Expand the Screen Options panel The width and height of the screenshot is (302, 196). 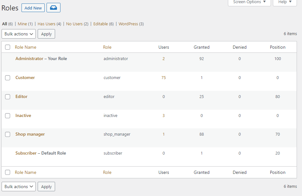[249, 2]
